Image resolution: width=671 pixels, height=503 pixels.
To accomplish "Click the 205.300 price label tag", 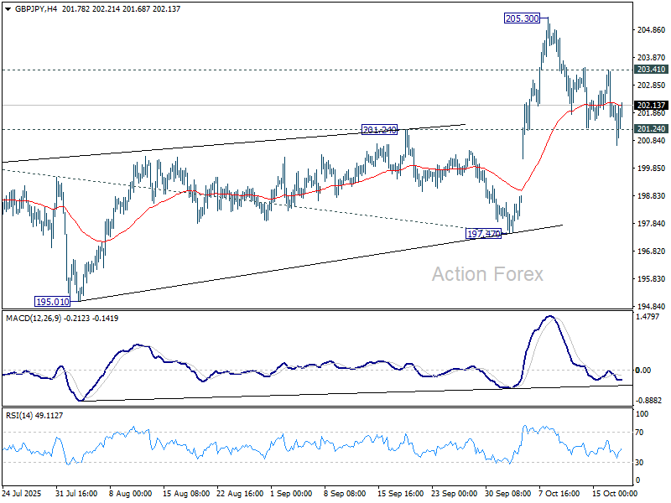I will (521, 17).
